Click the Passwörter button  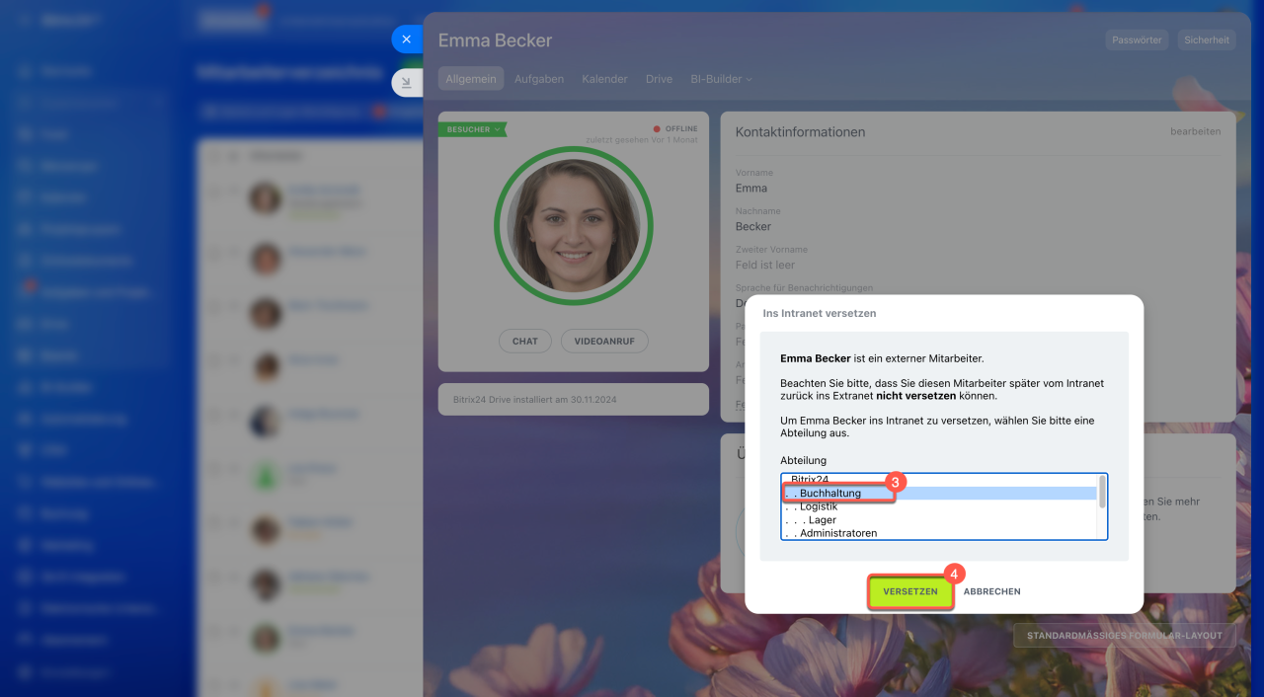[x=1138, y=40]
